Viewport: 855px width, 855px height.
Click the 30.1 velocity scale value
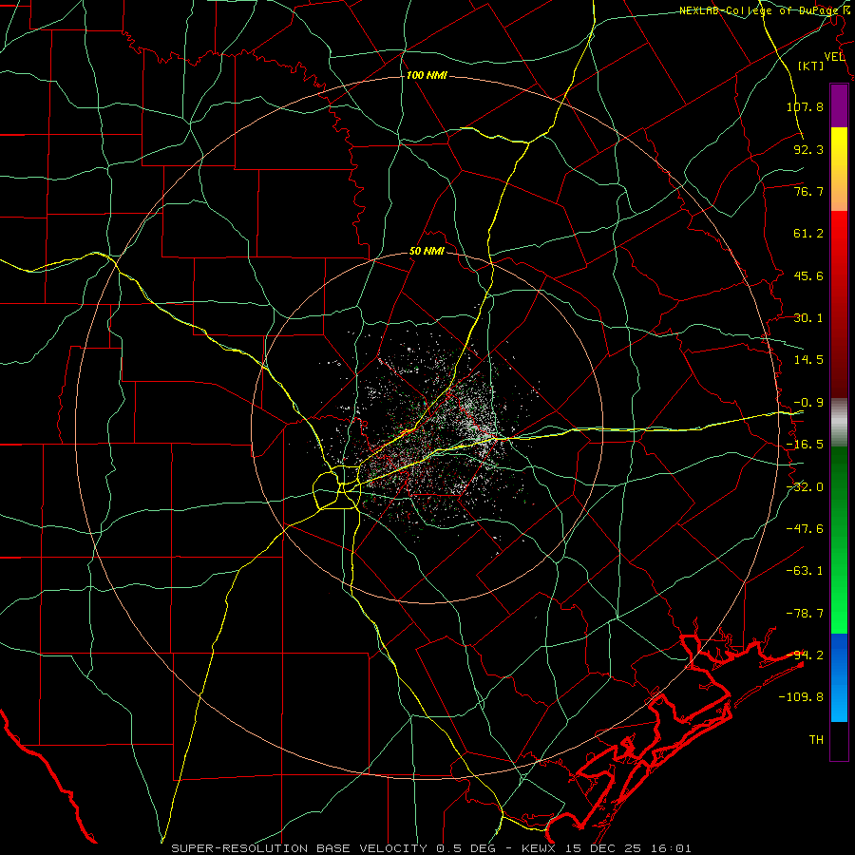(x=808, y=318)
